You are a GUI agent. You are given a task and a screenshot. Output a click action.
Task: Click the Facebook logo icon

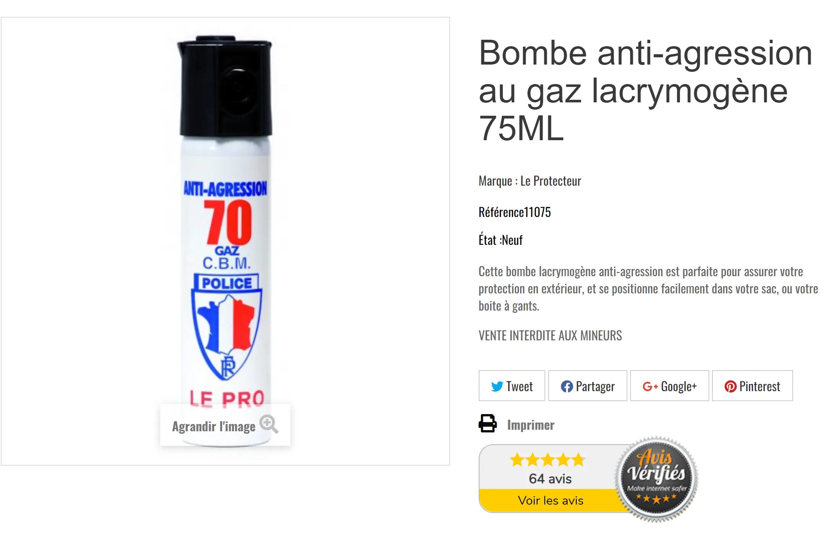(566, 386)
